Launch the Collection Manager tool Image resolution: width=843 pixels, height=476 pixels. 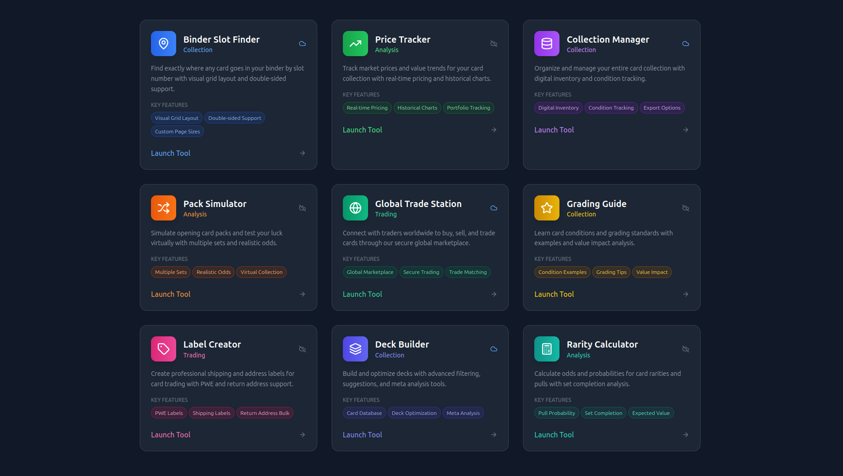tap(554, 130)
